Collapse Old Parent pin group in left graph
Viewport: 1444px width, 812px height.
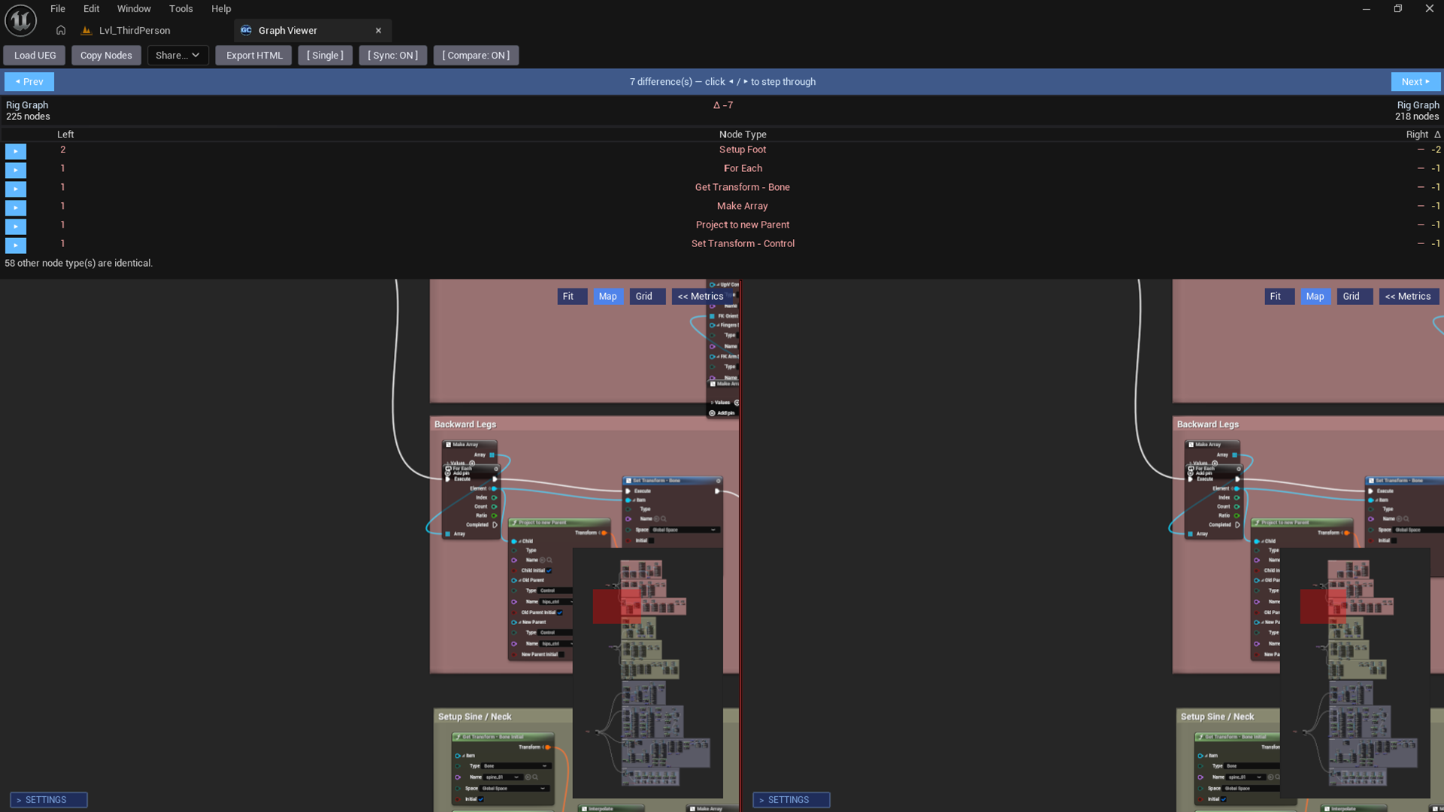[x=519, y=581]
